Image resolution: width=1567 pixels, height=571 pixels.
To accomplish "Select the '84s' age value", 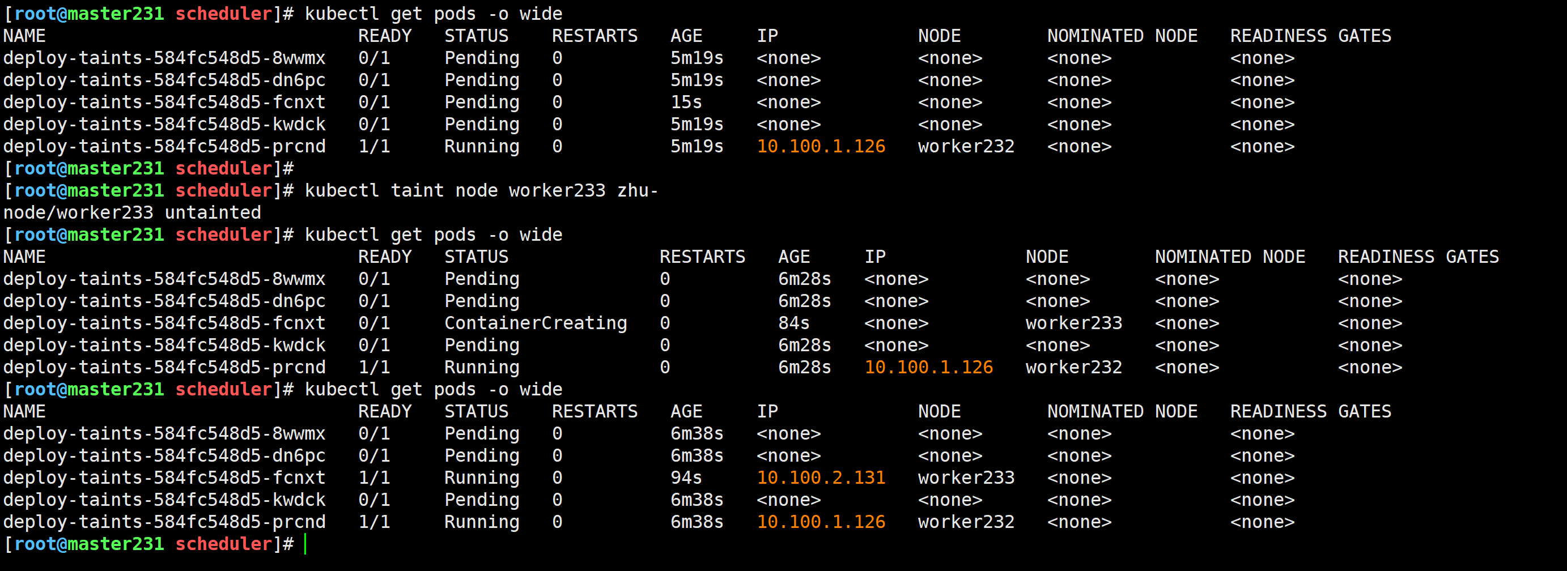I will pyautogui.click(x=794, y=323).
